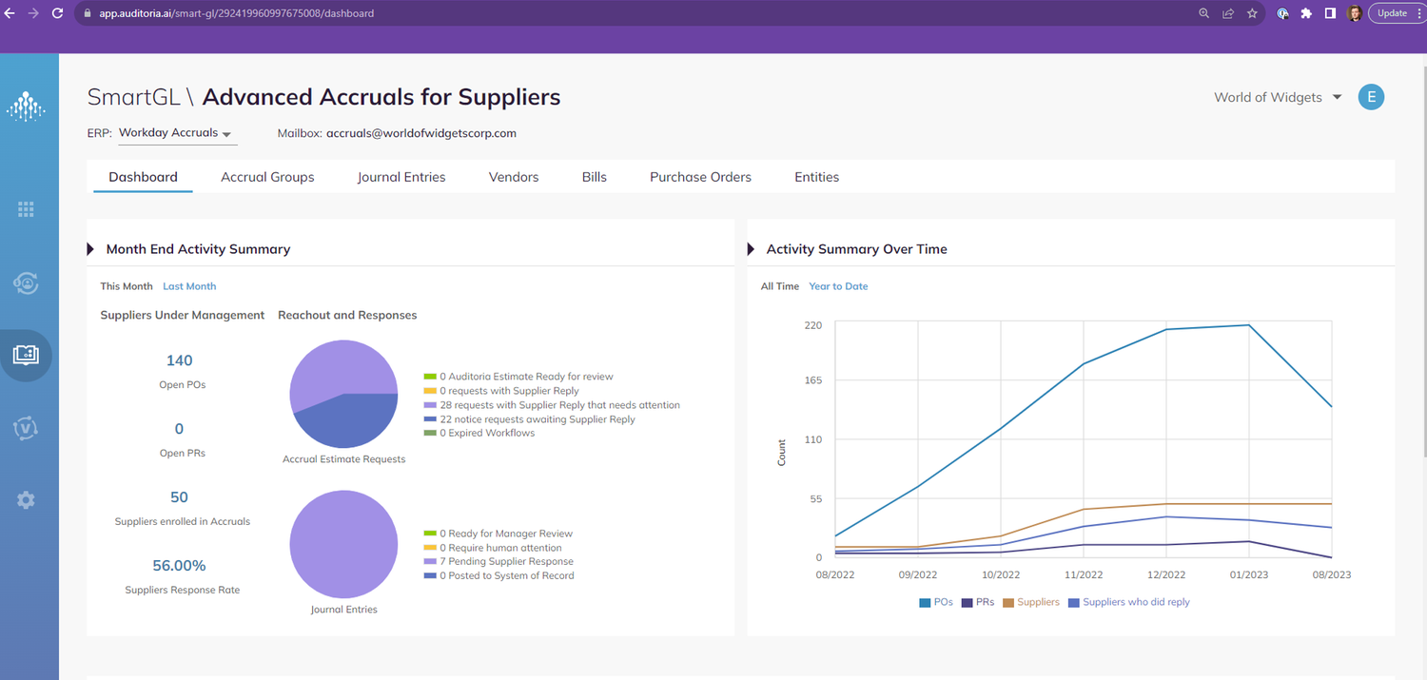This screenshot has height=680, width=1427.
Task: Open the apps grid icon in the sidebar
Action: 26,208
